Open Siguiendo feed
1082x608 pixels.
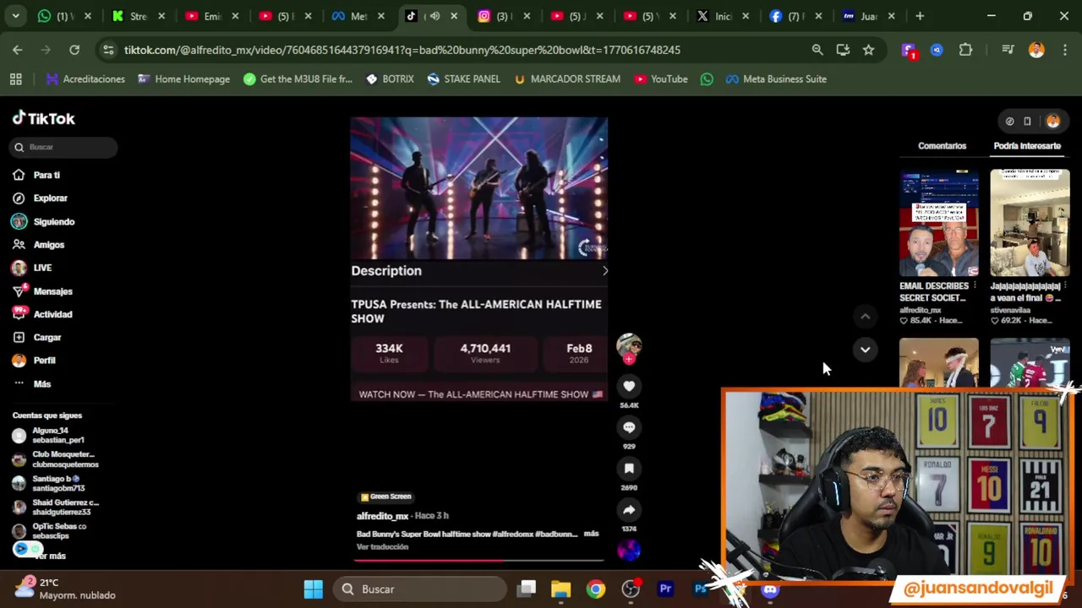click(53, 221)
